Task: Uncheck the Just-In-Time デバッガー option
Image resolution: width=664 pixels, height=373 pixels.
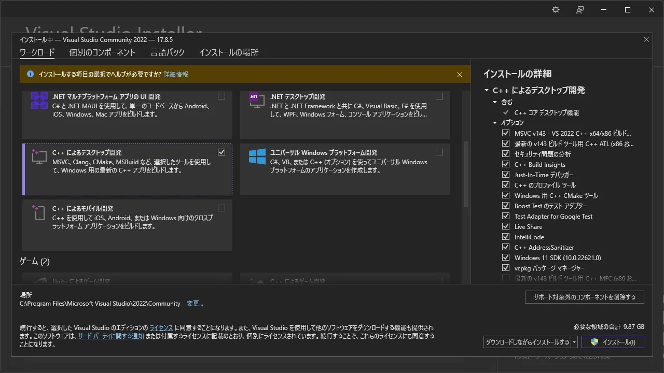Action: (506, 175)
